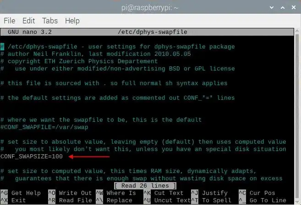
Task: Click the window maximize chevron icon
Action: 283,8
